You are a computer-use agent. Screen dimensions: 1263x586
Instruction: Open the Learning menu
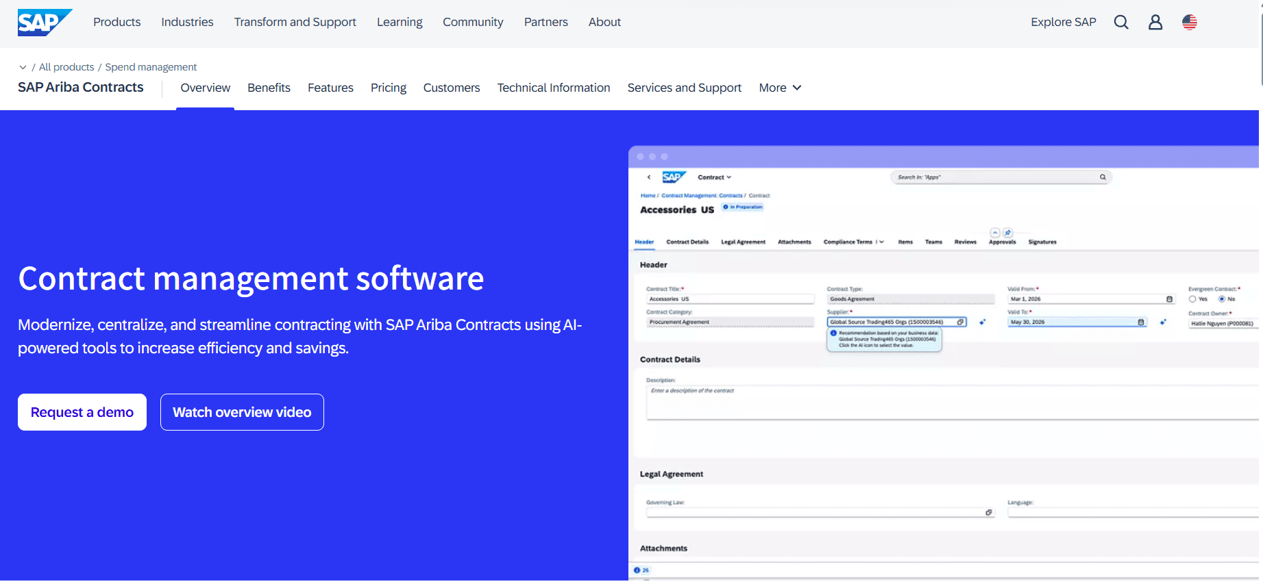click(400, 22)
